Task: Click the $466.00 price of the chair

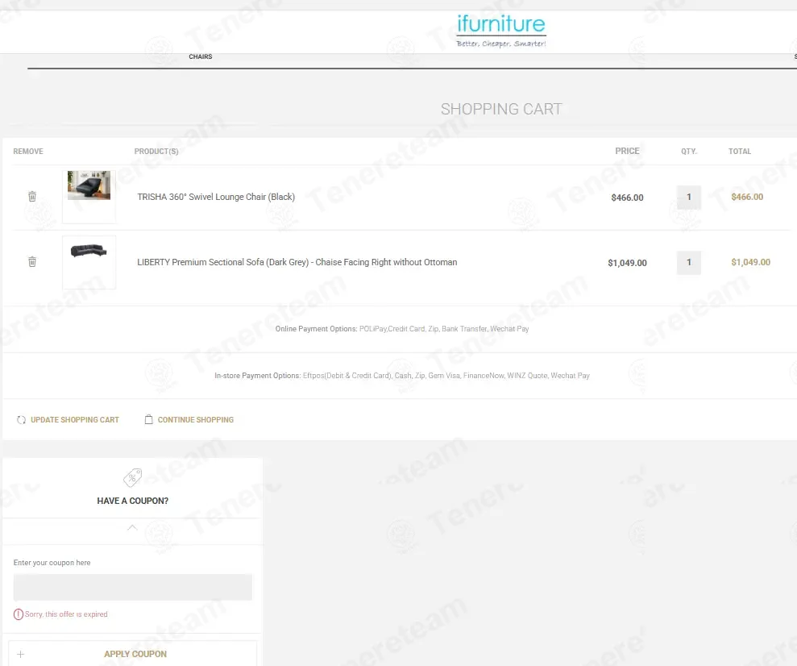Action: [627, 198]
